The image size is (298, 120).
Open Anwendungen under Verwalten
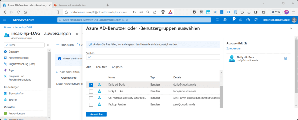click(17, 114)
